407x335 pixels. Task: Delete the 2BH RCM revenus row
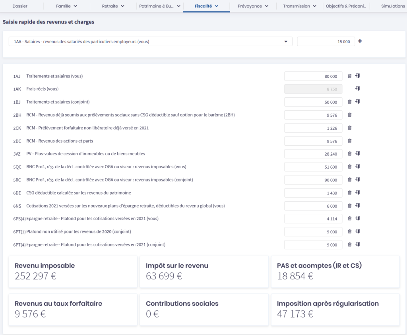tap(349, 115)
